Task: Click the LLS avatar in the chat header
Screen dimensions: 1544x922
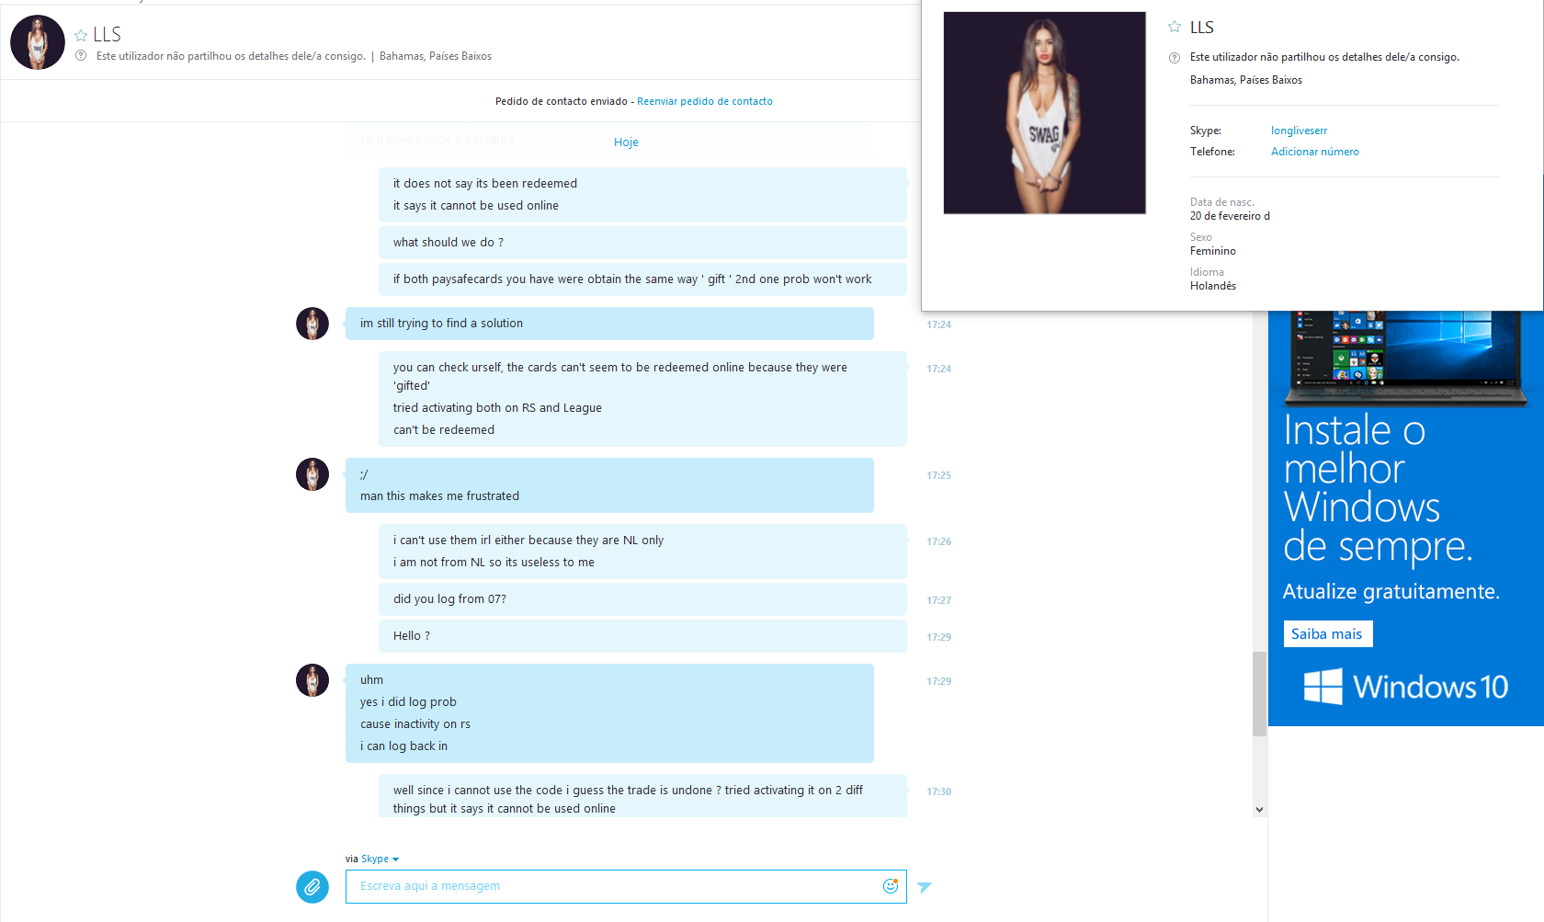Action: [38, 42]
